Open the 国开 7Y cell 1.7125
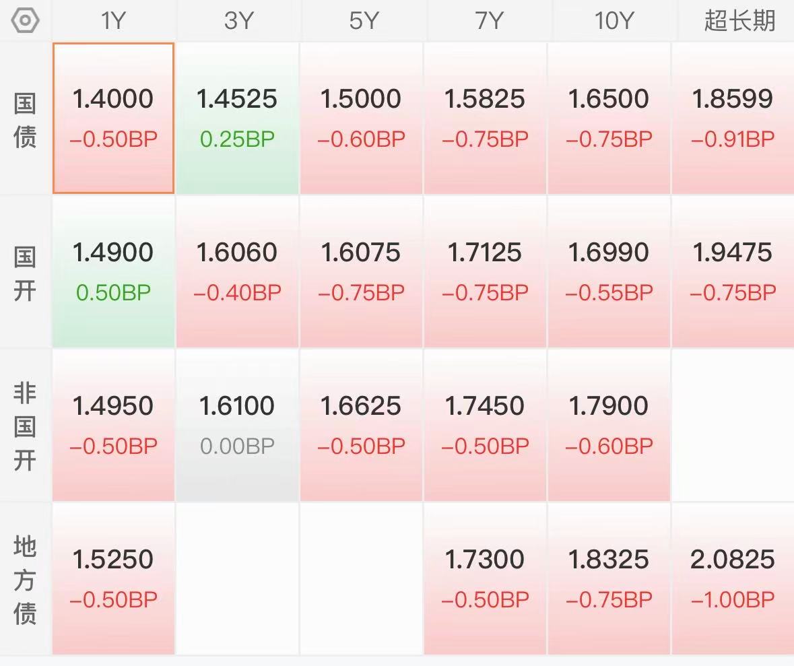The height and width of the screenshot is (666, 794). coord(485,272)
